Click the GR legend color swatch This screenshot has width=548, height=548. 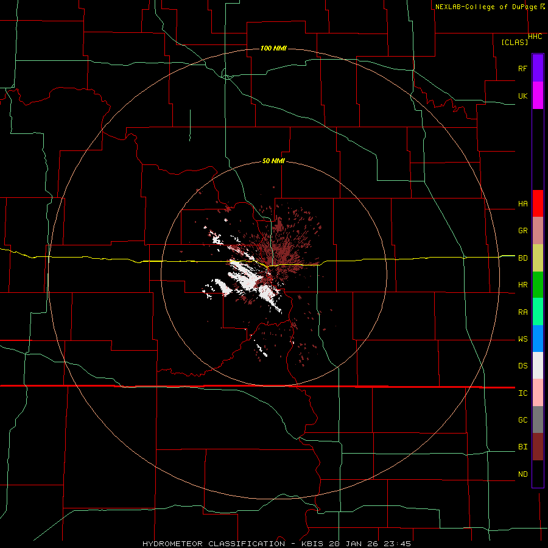(538, 231)
